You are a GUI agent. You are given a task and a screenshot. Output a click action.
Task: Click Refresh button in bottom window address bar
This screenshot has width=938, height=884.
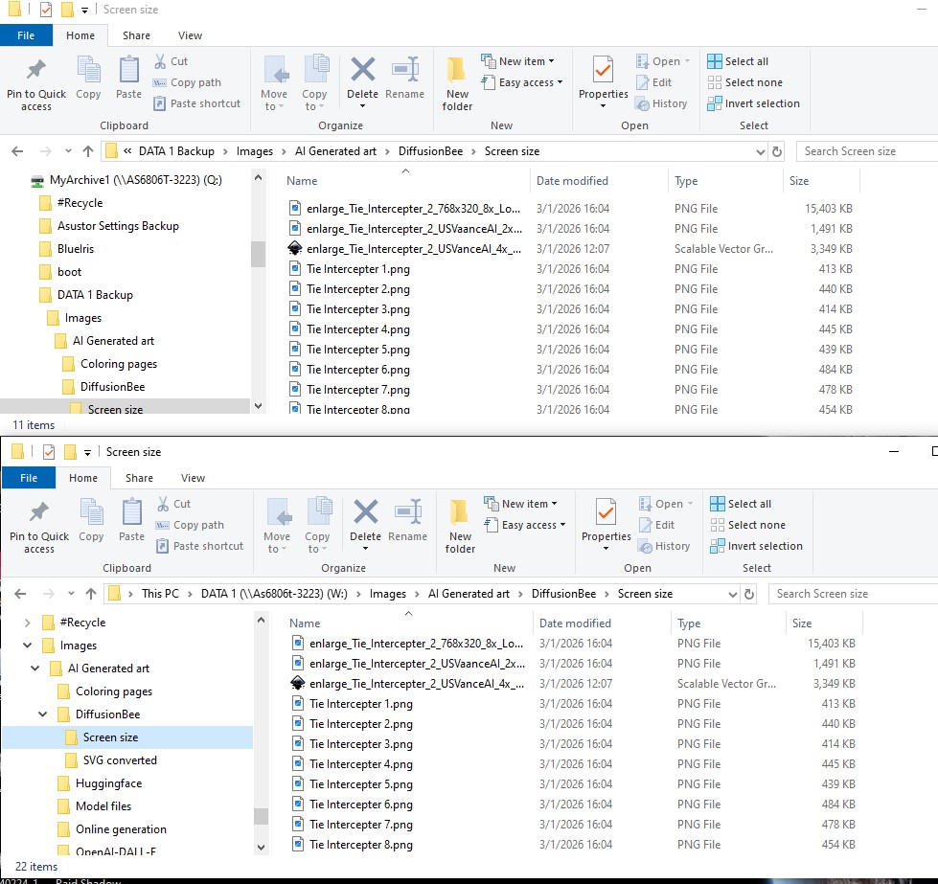pos(749,594)
